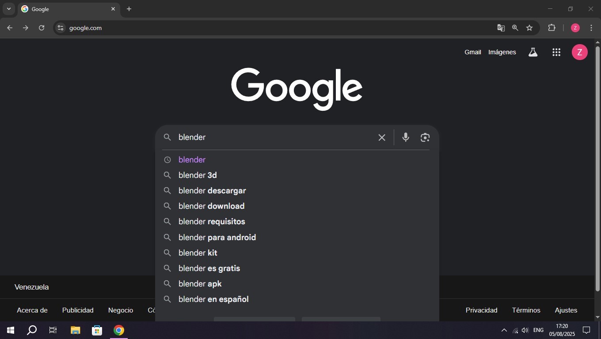Image resolution: width=601 pixels, height=339 pixels.
Task: Click the voice search microphone icon
Action: (406, 137)
